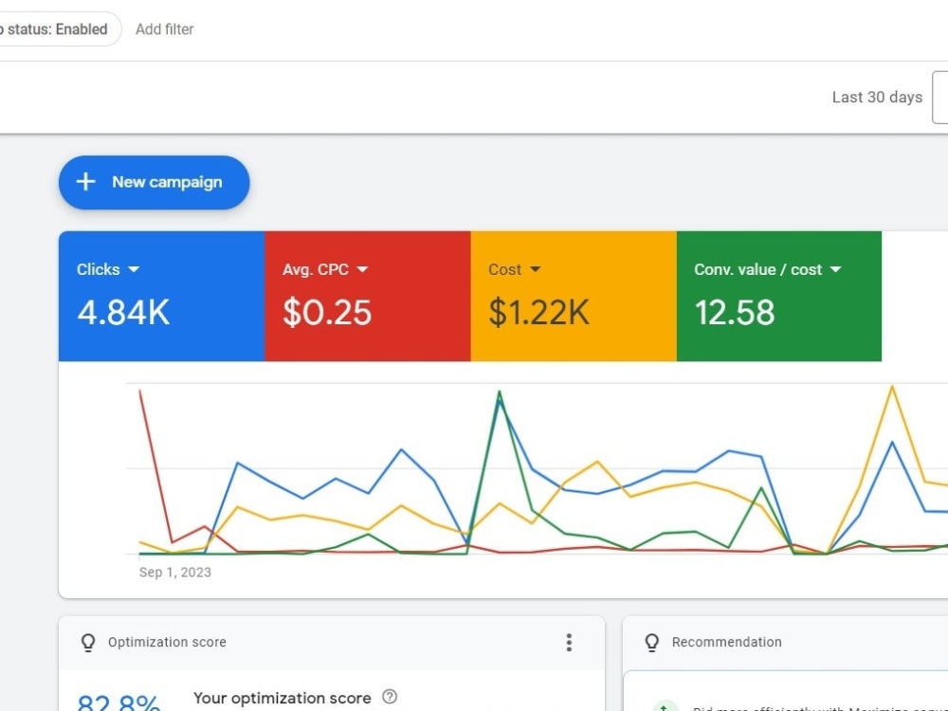Click the Recommendation card title

(x=727, y=642)
